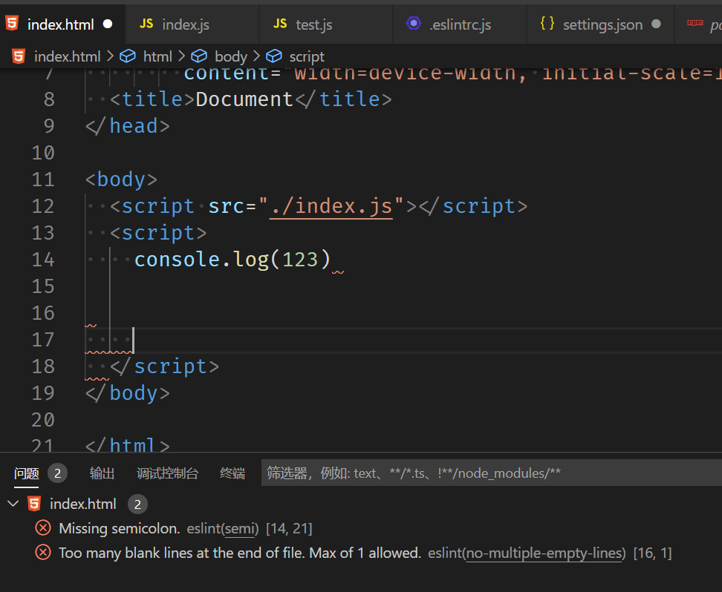Click the braces icon on settings.json tab
Image resolution: width=722 pixels, height=592 pixels.
(547, 23)
